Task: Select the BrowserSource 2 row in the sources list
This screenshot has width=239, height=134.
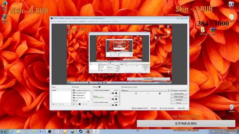Action: coord(82,93)
